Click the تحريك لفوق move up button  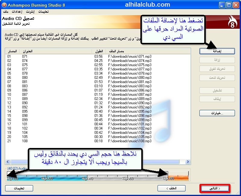[x=217, y=69]
